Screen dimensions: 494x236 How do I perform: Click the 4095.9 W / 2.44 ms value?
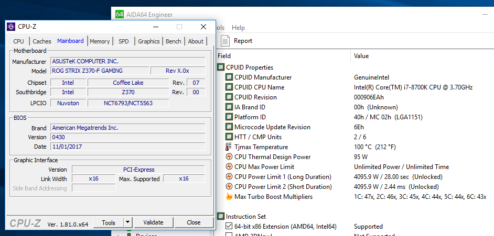coord(396,187)
